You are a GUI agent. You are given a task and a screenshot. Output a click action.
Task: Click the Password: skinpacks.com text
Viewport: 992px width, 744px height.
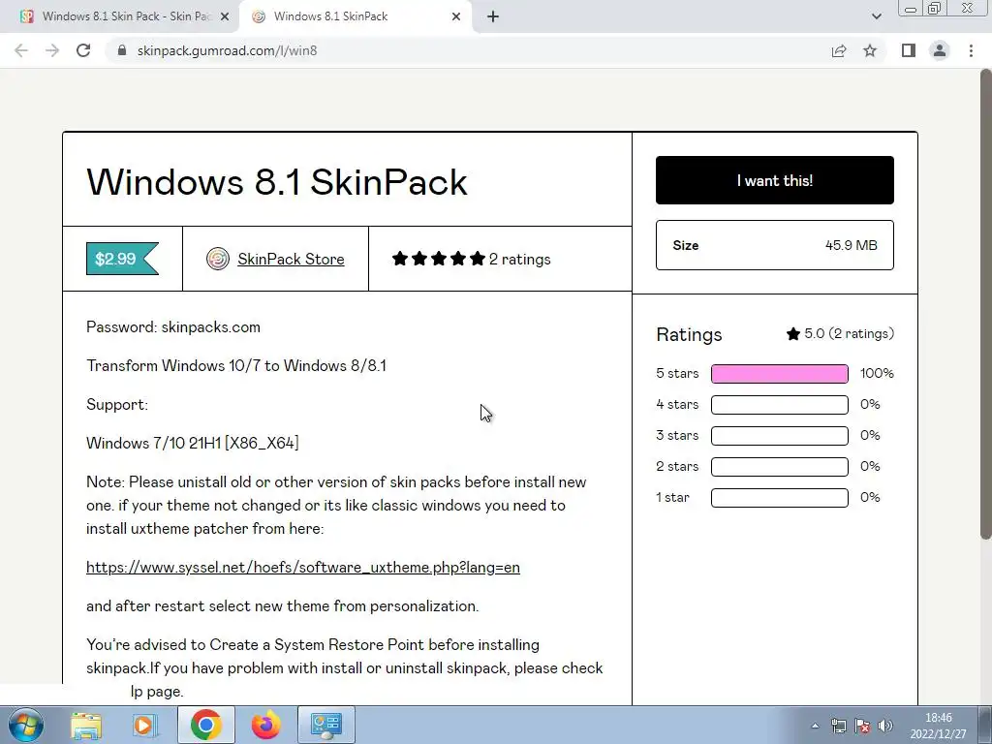tap(173, 327)
